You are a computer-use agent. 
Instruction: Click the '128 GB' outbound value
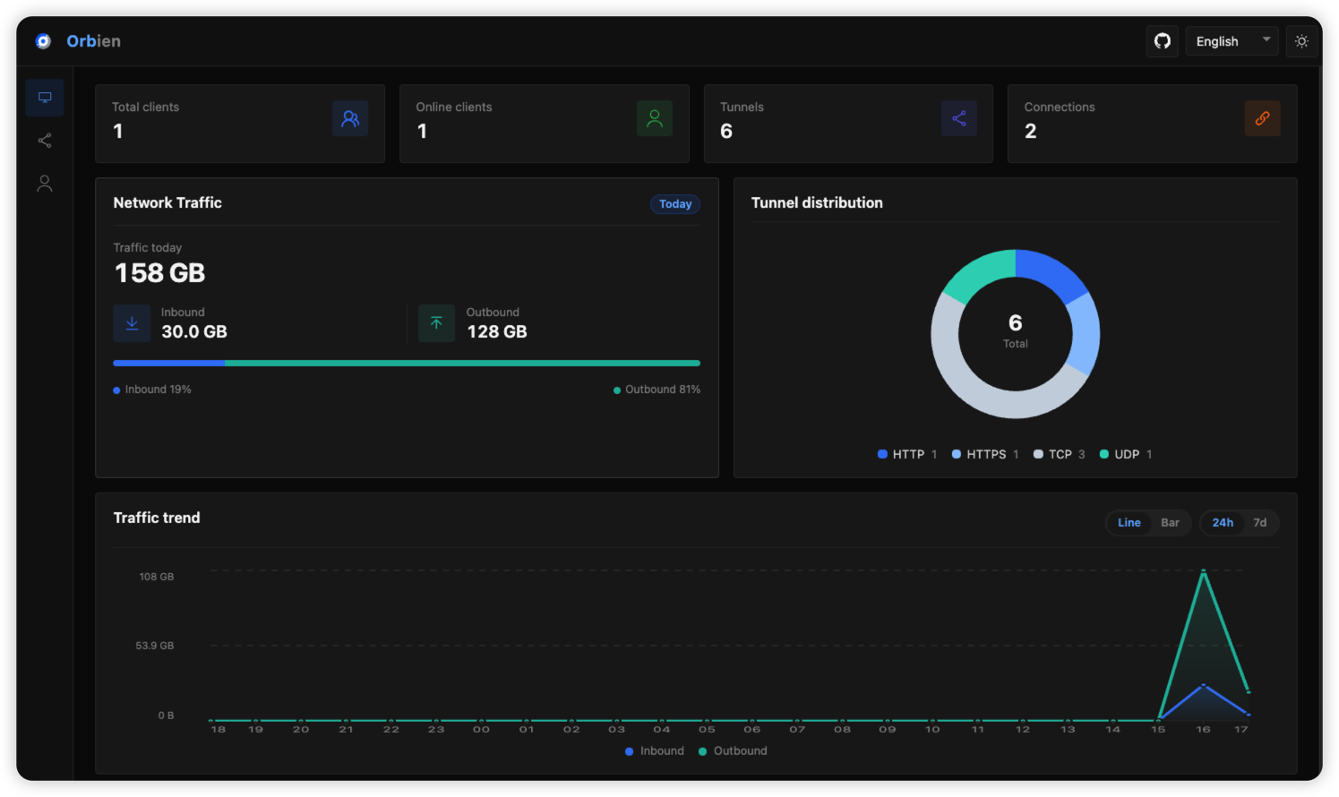pos(497,332)
